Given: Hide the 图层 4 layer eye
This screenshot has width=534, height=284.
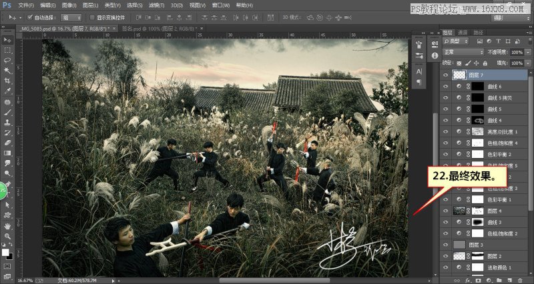Looking at the screenshot, I should tap(445, 211).
